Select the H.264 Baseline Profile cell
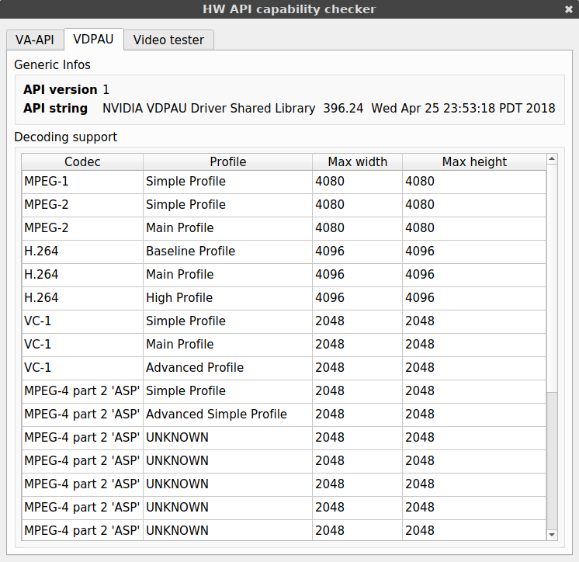This screenshot has width=579, height=562. (x=228, y=251)
